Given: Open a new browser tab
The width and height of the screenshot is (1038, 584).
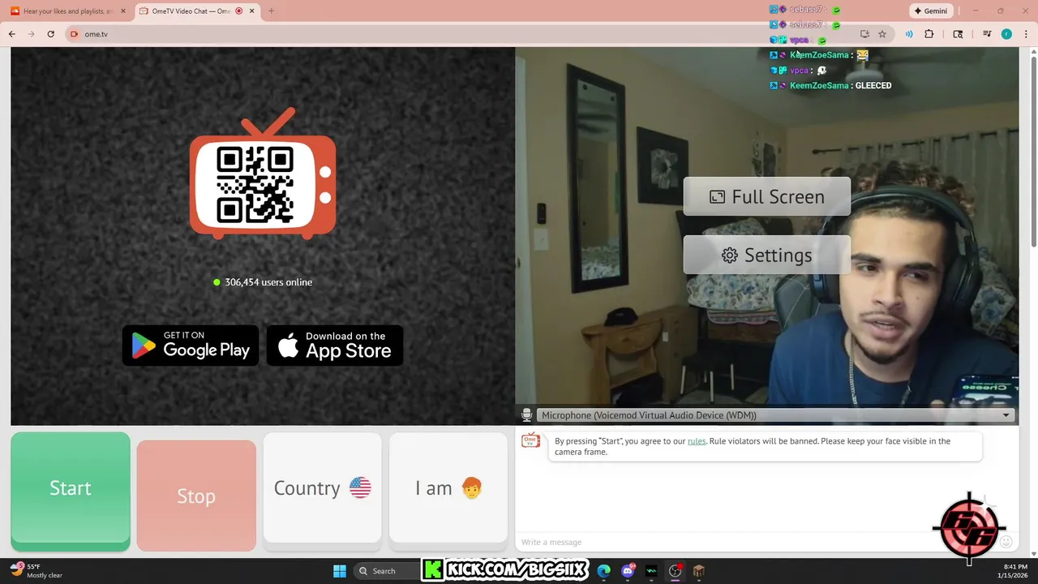Looking at the screenshot, I should 271,11.
